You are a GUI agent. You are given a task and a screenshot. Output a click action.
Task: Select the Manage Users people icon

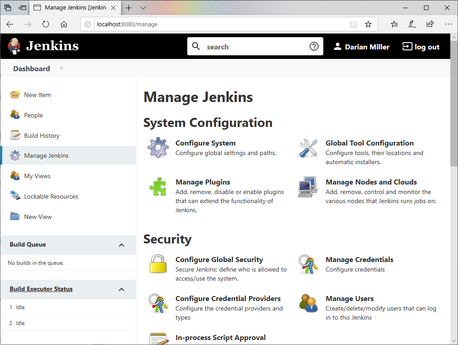[x=308, y=303]
